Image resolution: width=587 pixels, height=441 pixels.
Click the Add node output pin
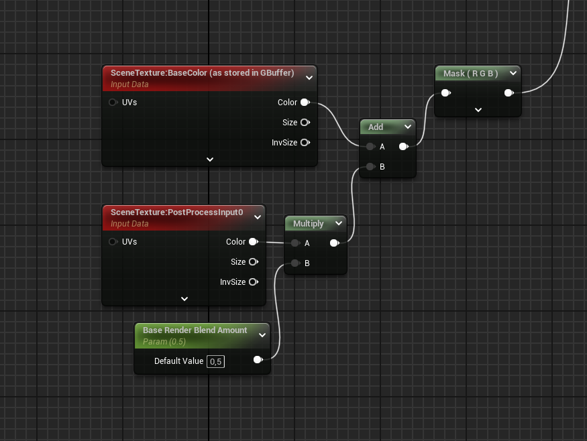coord(403,147)
